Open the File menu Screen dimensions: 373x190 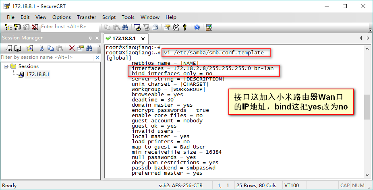pyautogui.click(x=11, y=17)
